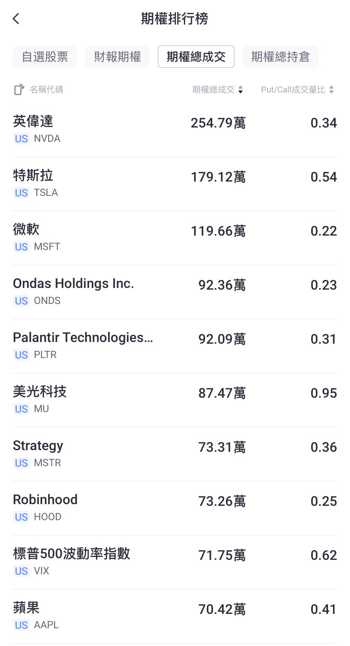
Task: Open Strategy MSTR row
Action: (x=175, y=454)
